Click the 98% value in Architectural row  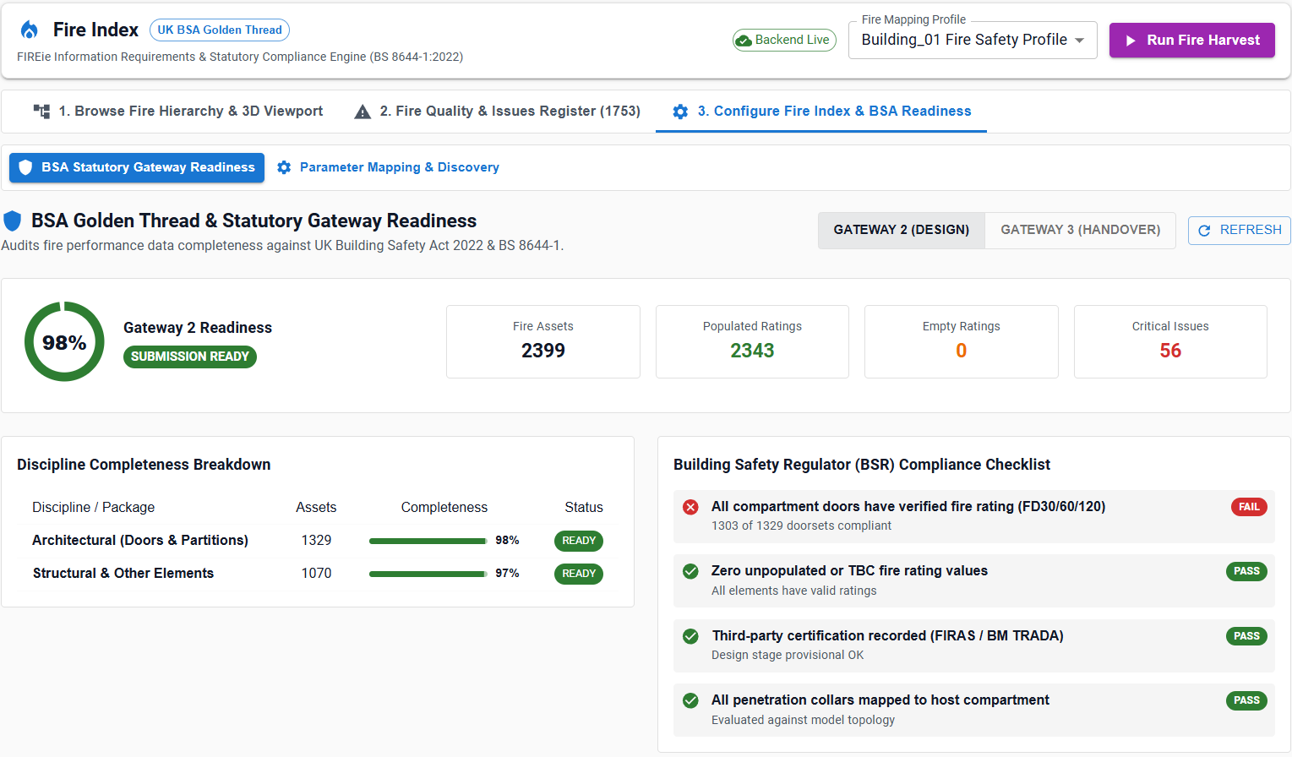507,541
